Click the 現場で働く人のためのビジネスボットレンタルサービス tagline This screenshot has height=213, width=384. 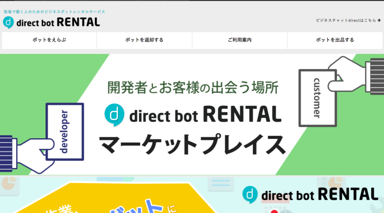(x=54, y=12)
